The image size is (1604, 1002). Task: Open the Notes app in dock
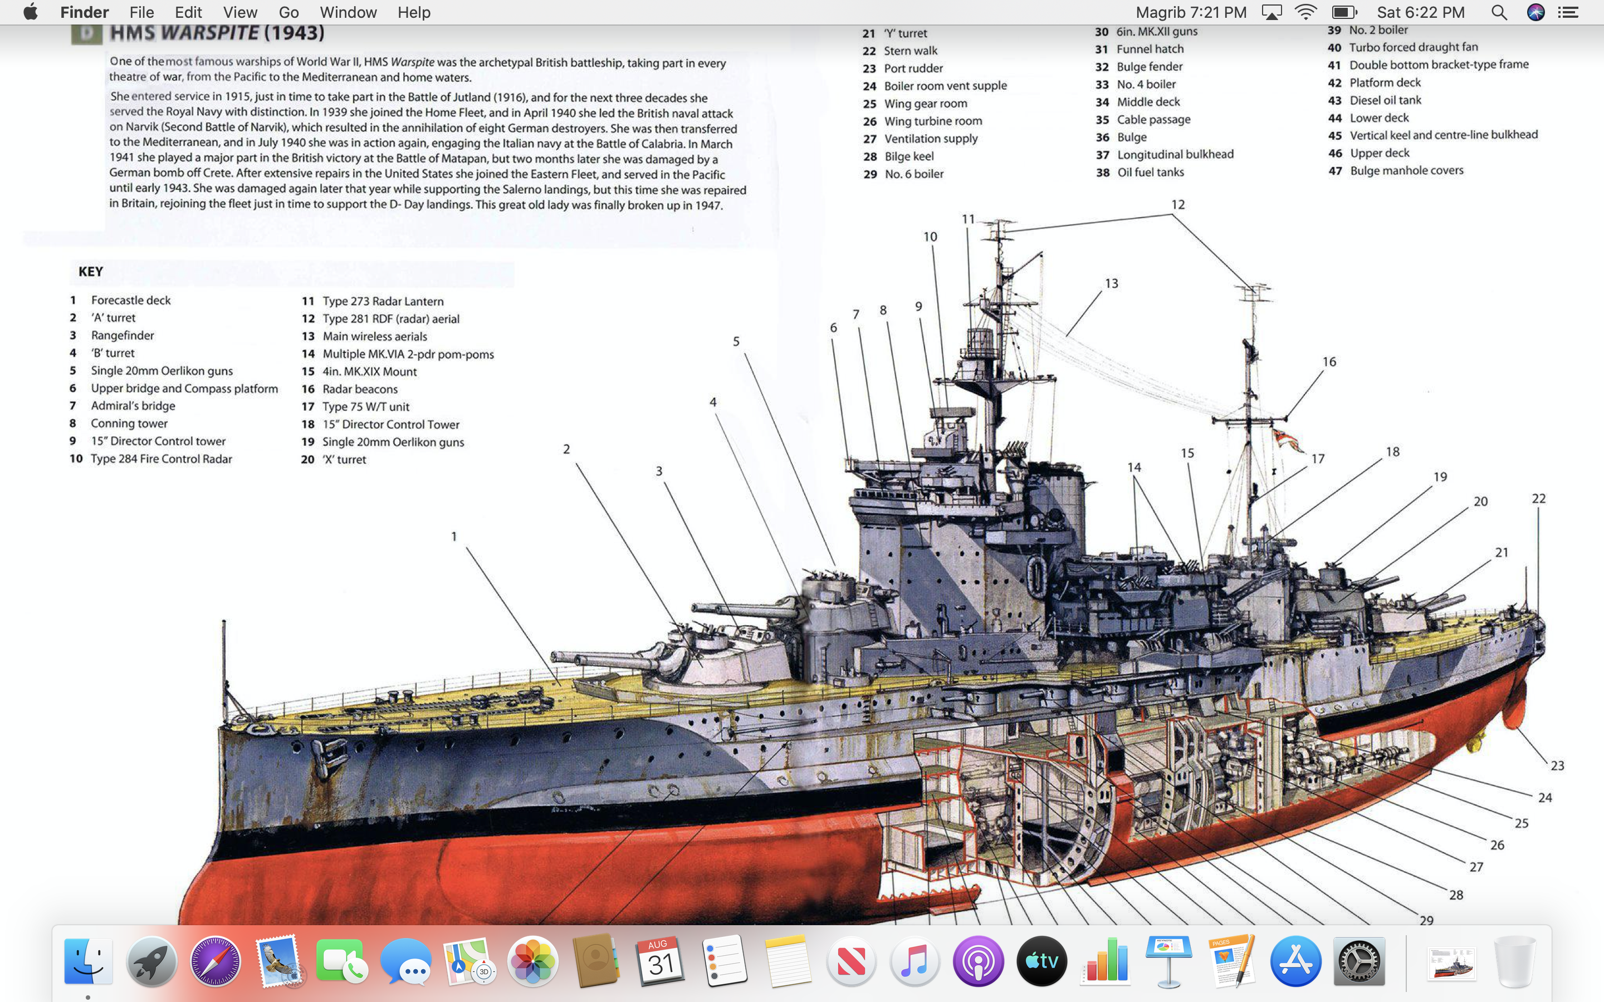click(788, 961)
